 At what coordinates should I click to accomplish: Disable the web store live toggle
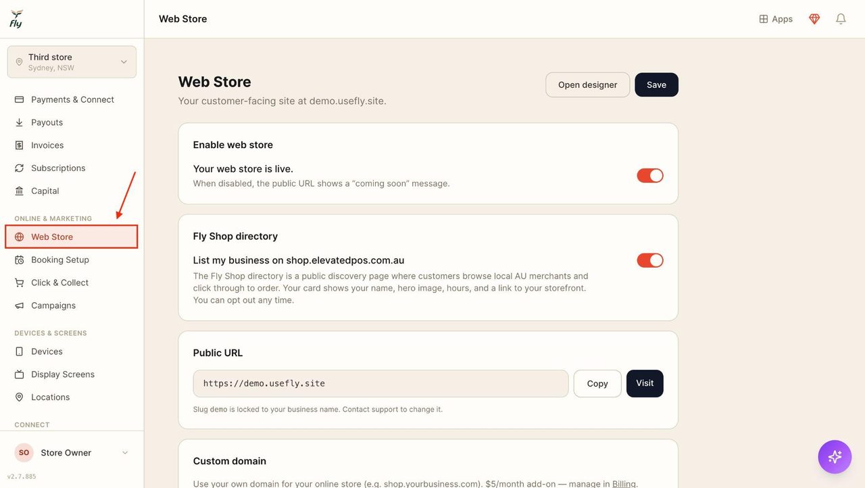point(650,176)
